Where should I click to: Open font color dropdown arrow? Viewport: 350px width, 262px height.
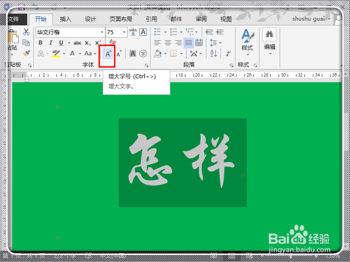point(80,53)
